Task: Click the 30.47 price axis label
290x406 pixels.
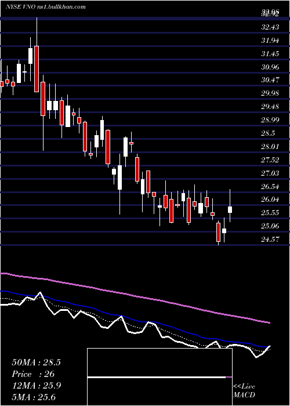Action: pos(270,79)
